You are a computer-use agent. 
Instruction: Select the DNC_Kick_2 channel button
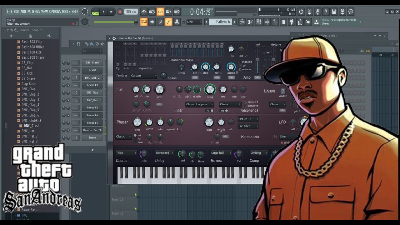(x=92, y=77)
